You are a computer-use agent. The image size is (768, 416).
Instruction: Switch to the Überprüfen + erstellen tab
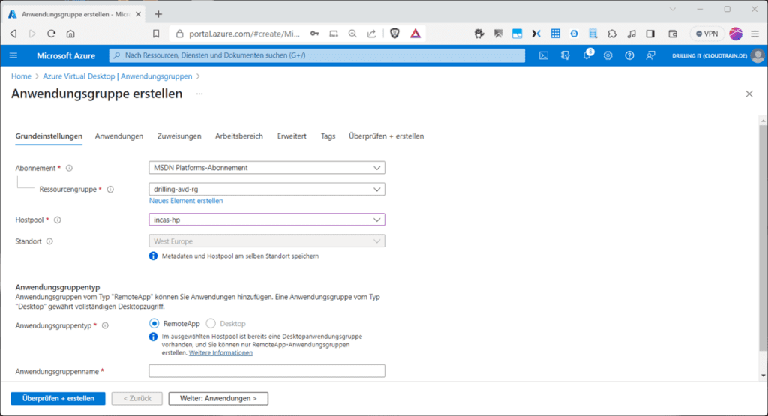pyautogui.click(x=386, y=136)
